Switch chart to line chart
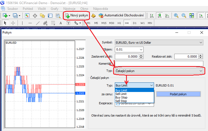 167,16
